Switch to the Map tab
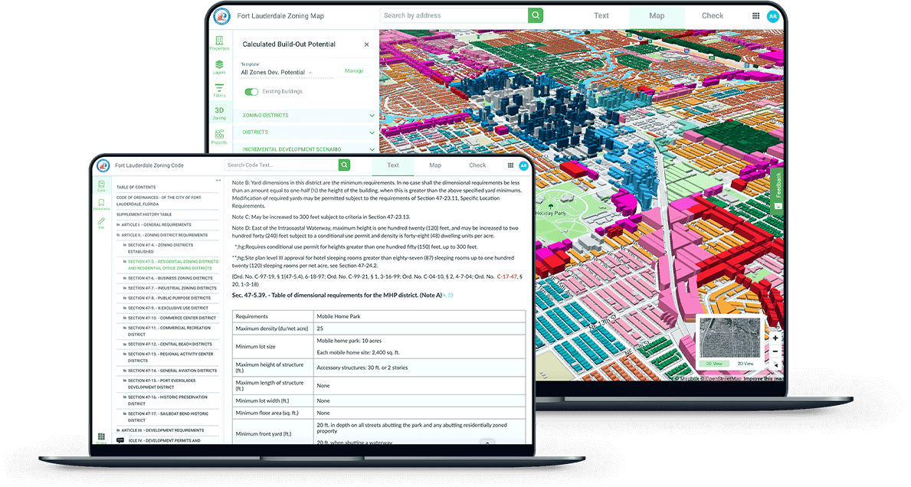Screen dimensions: 911x487 [656, 15]
